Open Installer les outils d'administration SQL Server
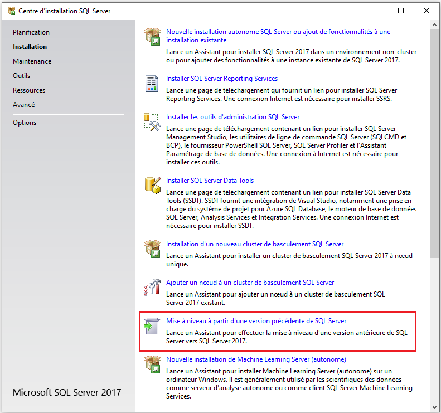Image resolution: width=441 pixels, height=413 pixels. pyautogui.click(x=232, y=117)
